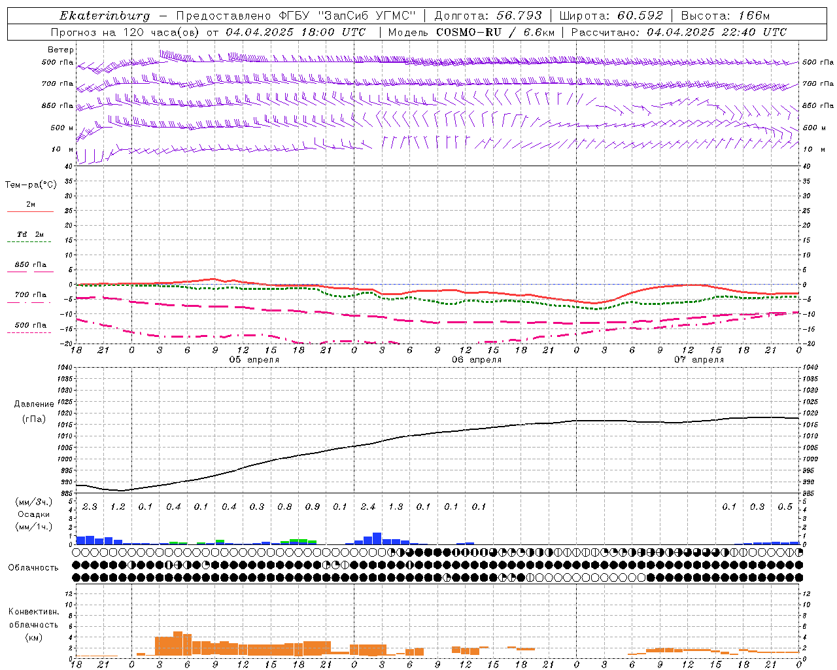Viewport: 837px width, 670px height.
Task: Click the red line sample under '2м' legend
Action: (x=30, y=212)
